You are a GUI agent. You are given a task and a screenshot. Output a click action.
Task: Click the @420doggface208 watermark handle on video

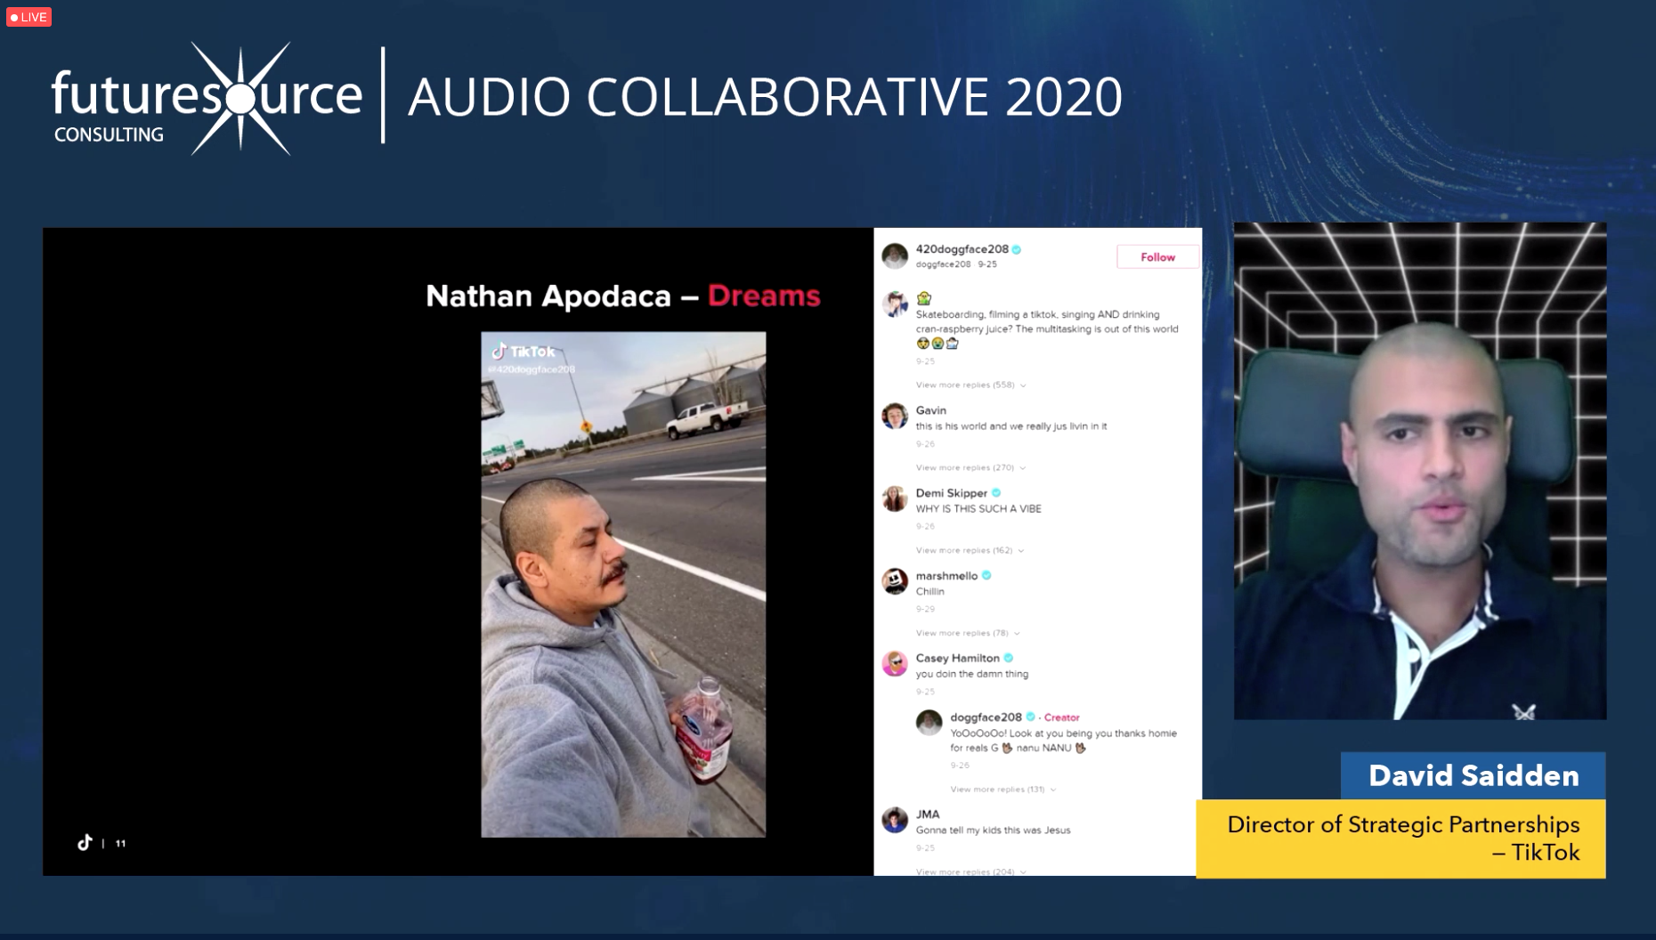point(532,369)
